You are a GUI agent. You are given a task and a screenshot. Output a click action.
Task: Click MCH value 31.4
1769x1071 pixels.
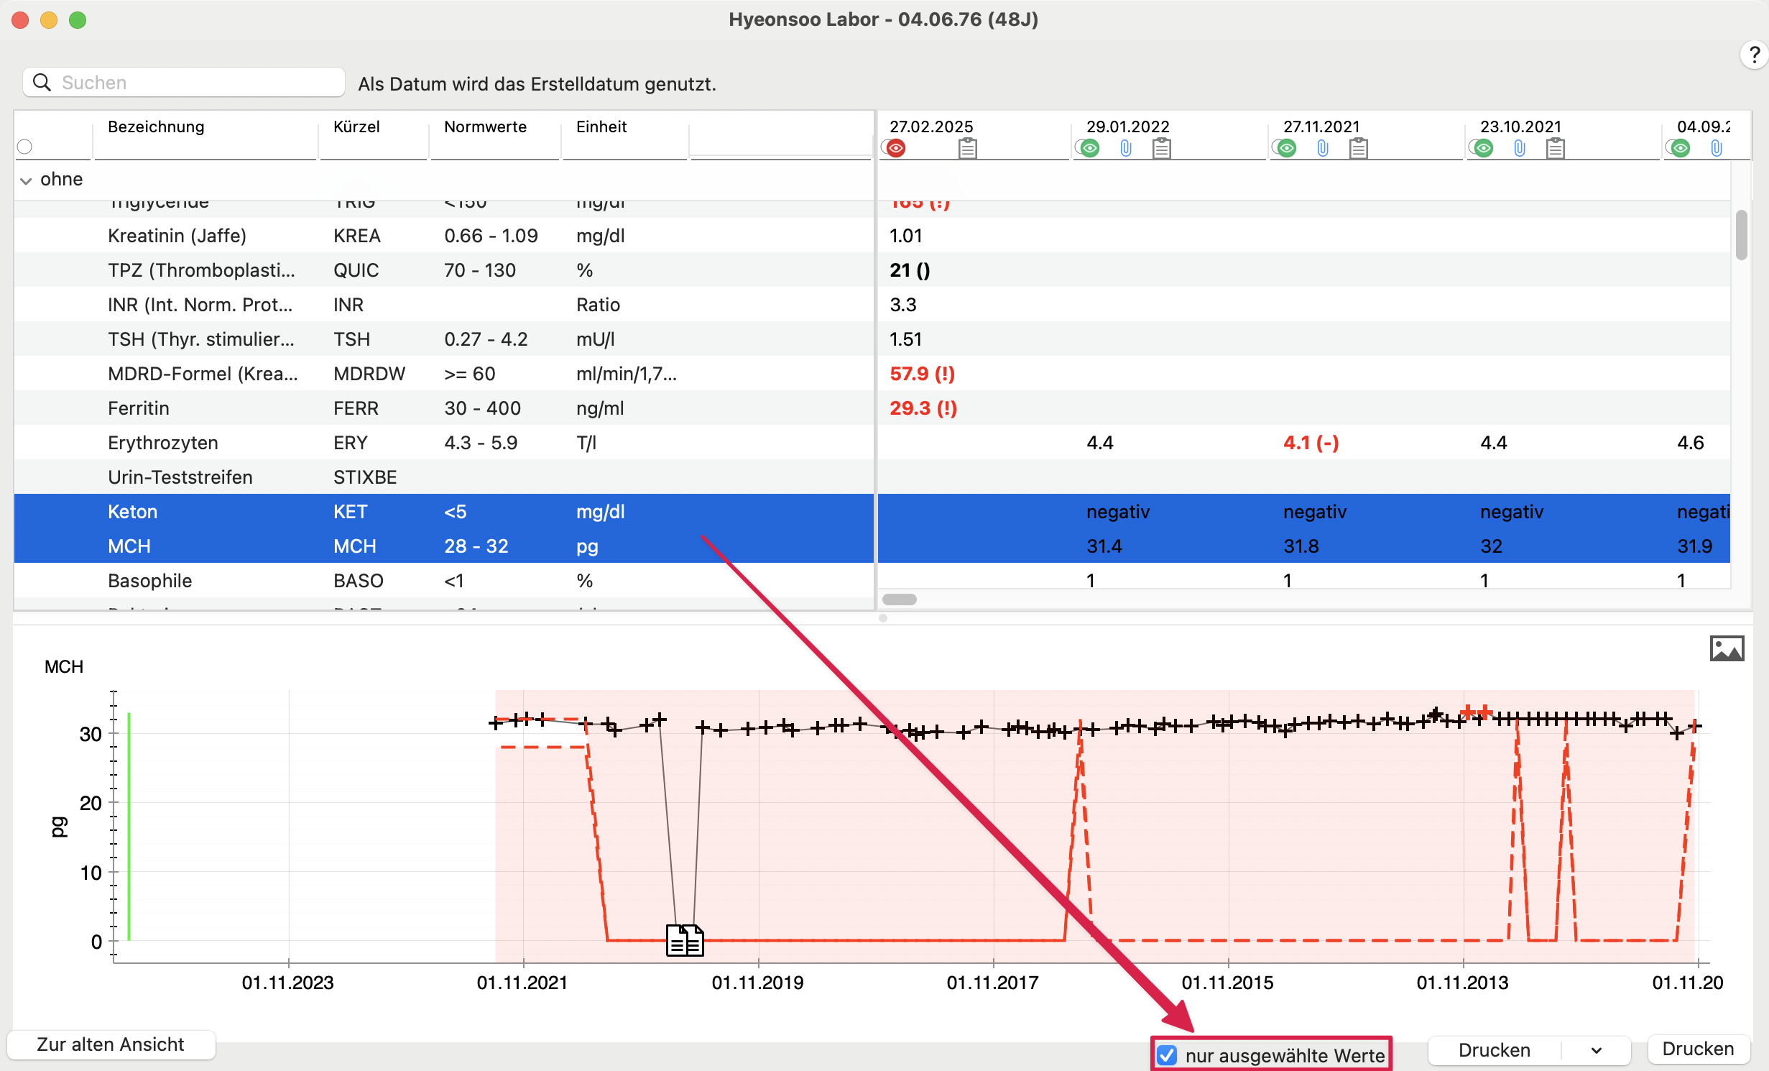(x=1104, y=546)
